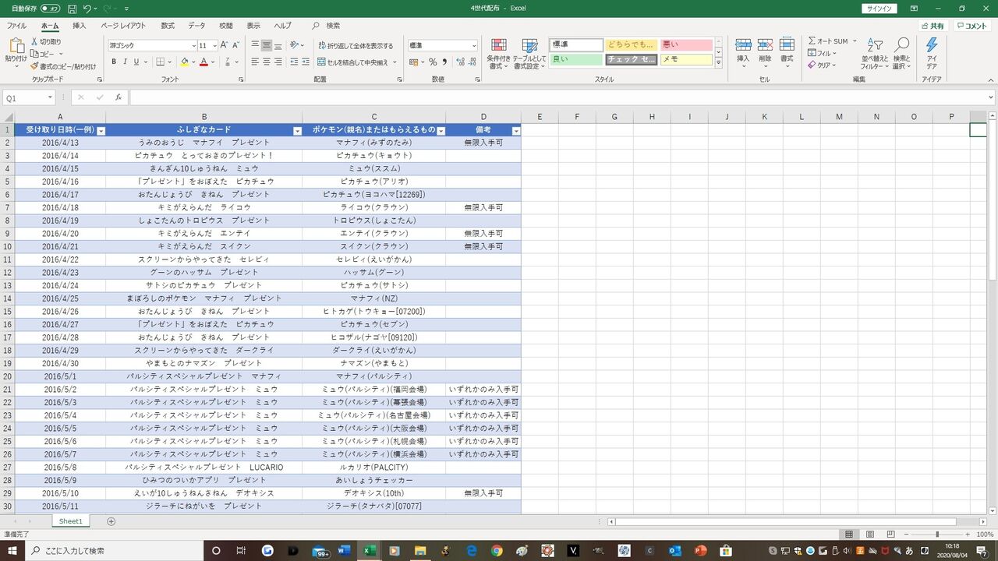Click the Align Left icon in alignment group
Image resolution: width=998 pixels, height=561 pixels.
click(x=255, y=62)
